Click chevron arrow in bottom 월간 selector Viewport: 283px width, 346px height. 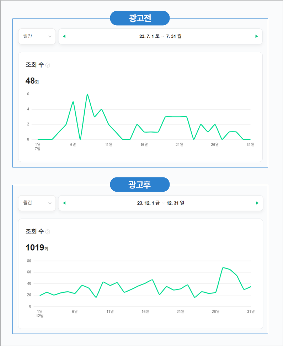click(x=50, y=203)
